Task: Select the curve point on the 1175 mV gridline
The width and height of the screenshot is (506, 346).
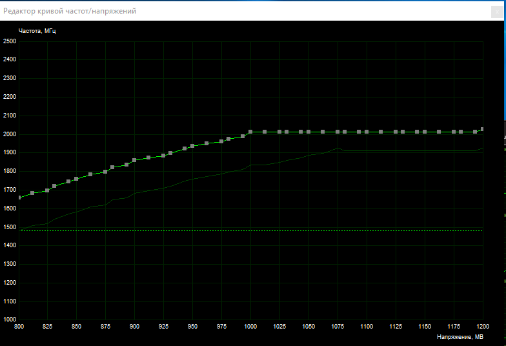Action: (454, 132)
